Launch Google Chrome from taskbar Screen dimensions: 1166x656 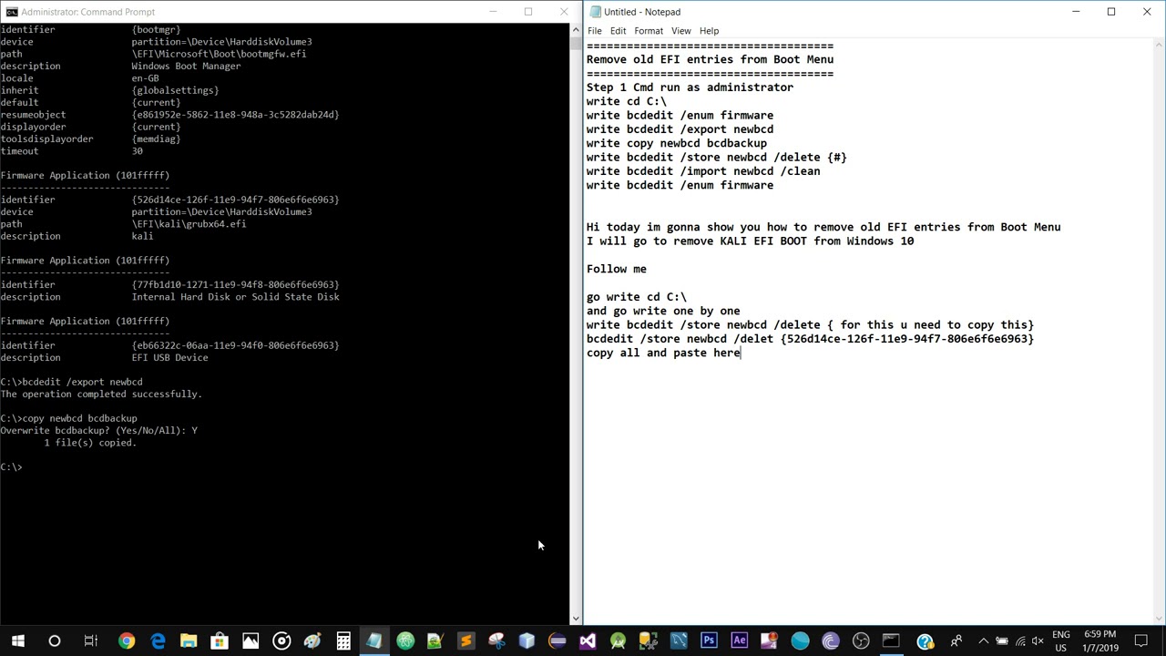coord(127,641)
